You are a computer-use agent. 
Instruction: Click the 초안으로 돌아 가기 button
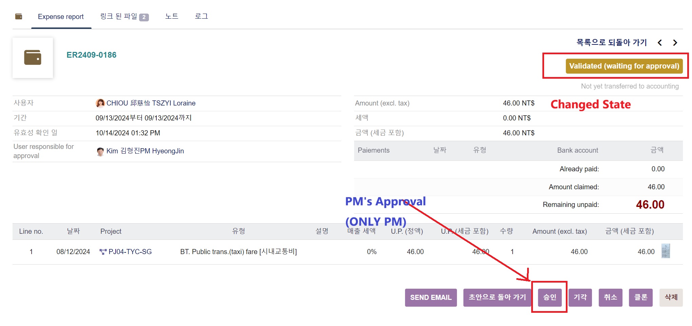497,298
